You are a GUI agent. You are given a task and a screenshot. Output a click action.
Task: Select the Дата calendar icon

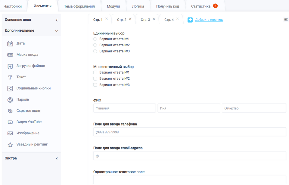coord(10,44)
